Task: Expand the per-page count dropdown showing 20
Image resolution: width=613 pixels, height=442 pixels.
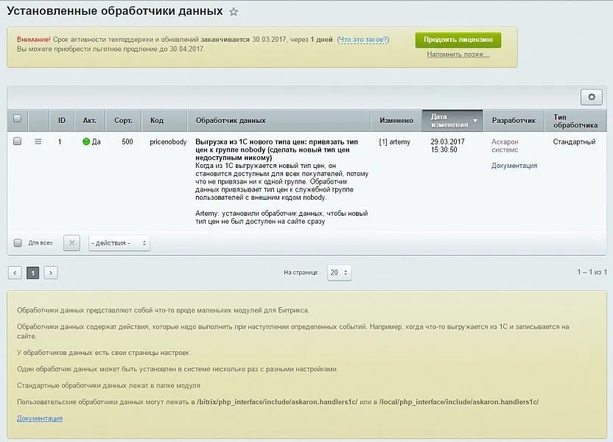Action: click(339, 273)
